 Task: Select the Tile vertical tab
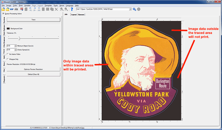click(4, 70)
